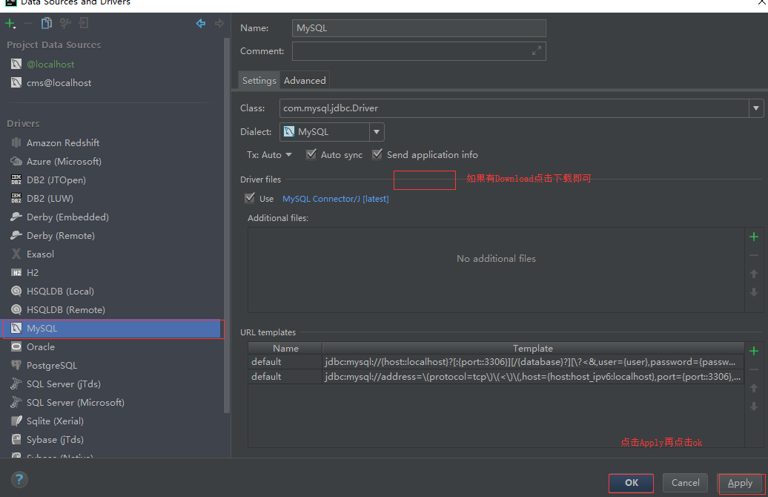
Task: Choose the SQL Server (Microsoft) driver
Action: (75, 402)
